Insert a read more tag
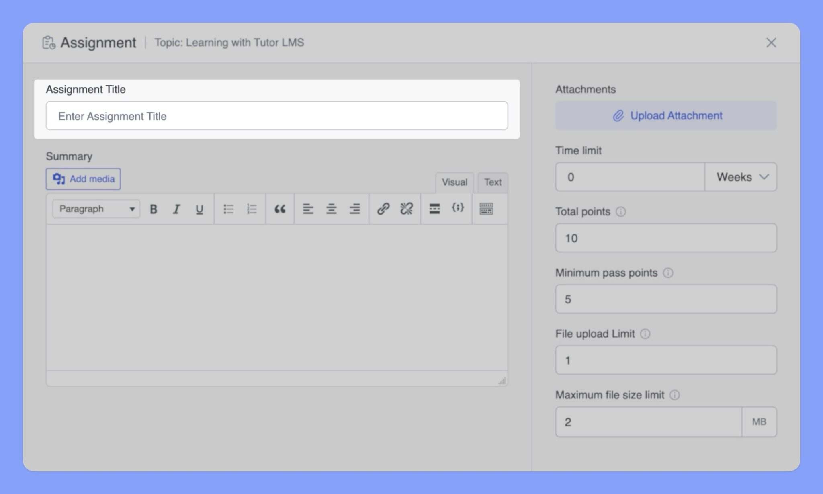The width and height of the screenshot is (823, 494). coord(434,209)
